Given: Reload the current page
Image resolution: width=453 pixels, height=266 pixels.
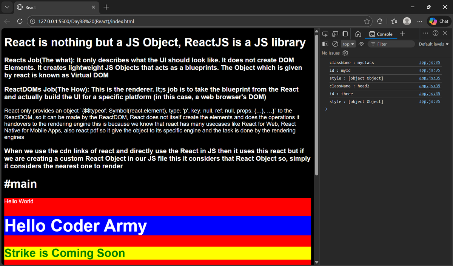Looking at the screenshot, I should coord(20,21).
